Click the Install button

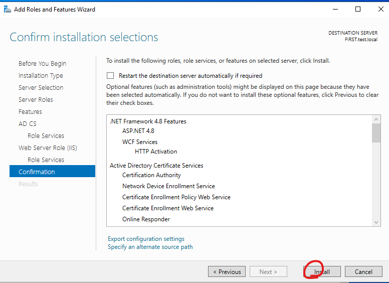coord(322,271)
